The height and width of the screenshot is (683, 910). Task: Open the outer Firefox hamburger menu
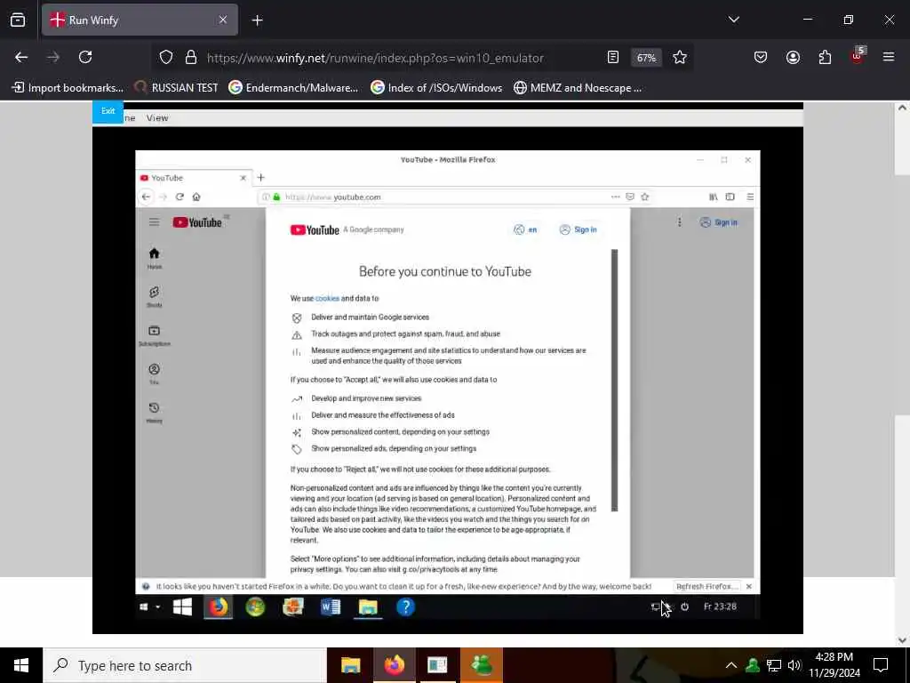[889, 57]
